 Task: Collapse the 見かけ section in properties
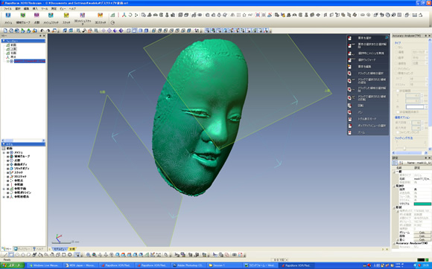(x=394, y=186)
